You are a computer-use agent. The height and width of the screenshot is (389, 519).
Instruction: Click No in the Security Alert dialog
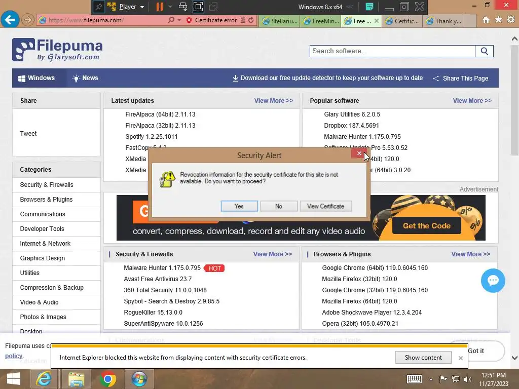coord(279,206)
